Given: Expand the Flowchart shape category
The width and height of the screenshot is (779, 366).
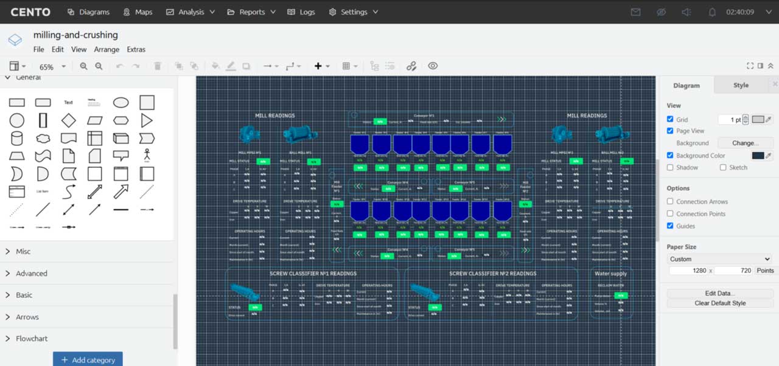Looking at the screenshot, I should pos(32,339).
